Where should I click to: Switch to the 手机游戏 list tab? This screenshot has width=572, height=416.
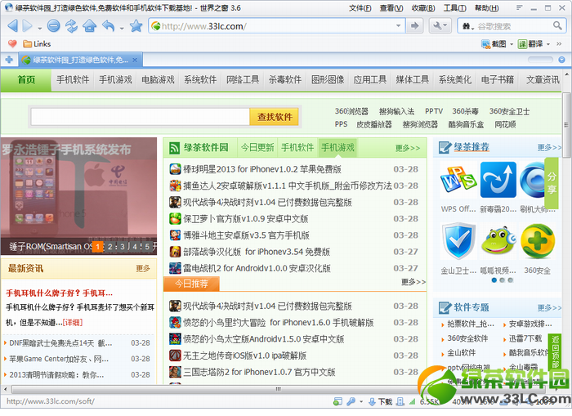(337, 147)
